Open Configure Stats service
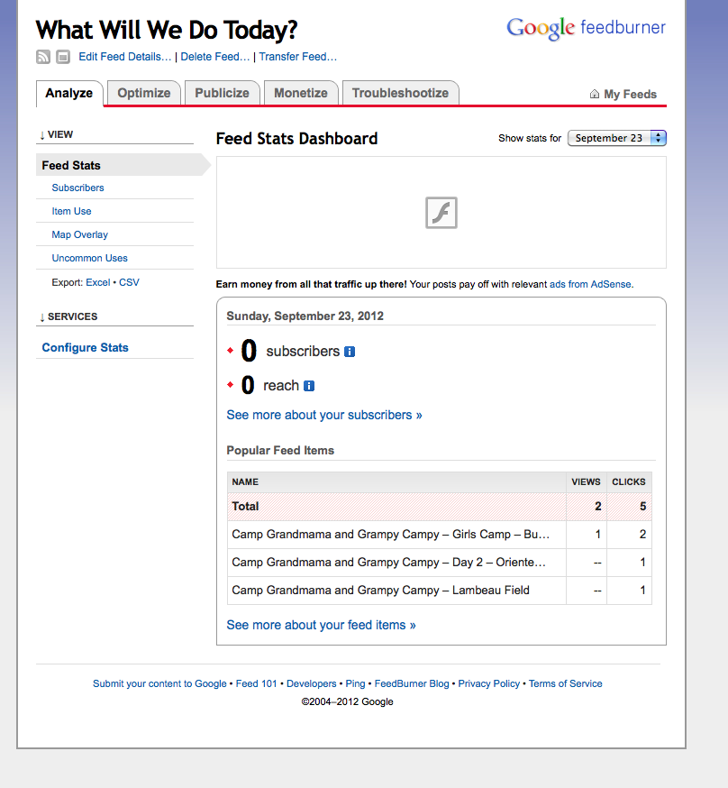The image size is (728, 788). coord(86,348)
